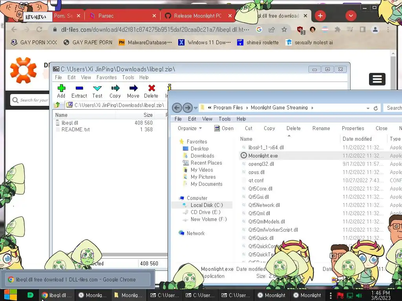Expand Explorer address bar history dropdown
This screenshot has width=402, height=301.
point(368,108)
